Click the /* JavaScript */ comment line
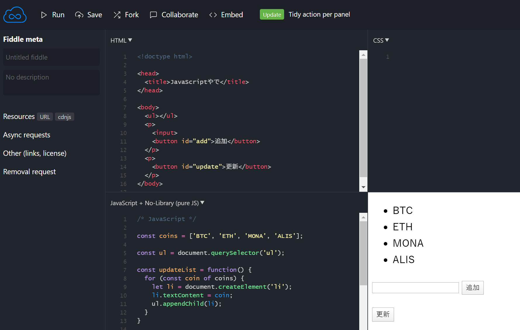Viewport: 520px width, 330px height. [167, 219]
